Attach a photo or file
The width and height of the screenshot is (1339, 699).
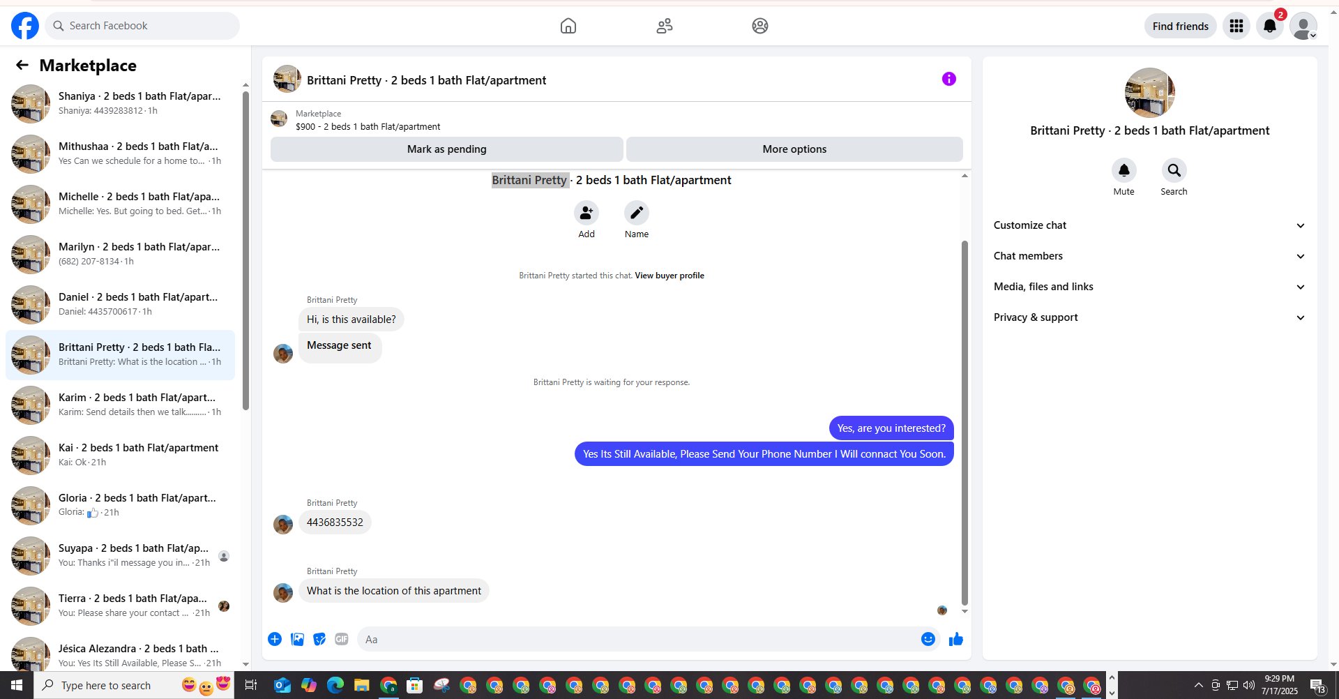pyautogui.click(x=297, y=639)
